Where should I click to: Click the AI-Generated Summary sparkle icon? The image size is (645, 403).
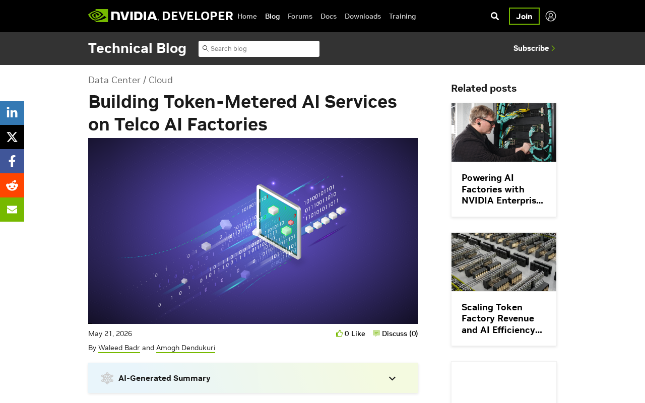107,378
